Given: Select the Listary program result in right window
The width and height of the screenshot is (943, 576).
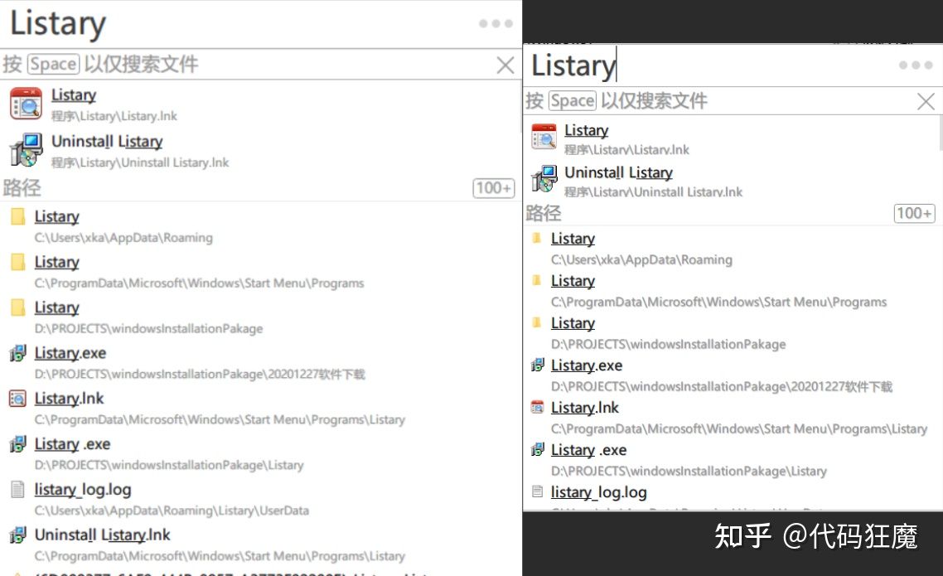Looking at the screenshot, I should pos(731,138).
